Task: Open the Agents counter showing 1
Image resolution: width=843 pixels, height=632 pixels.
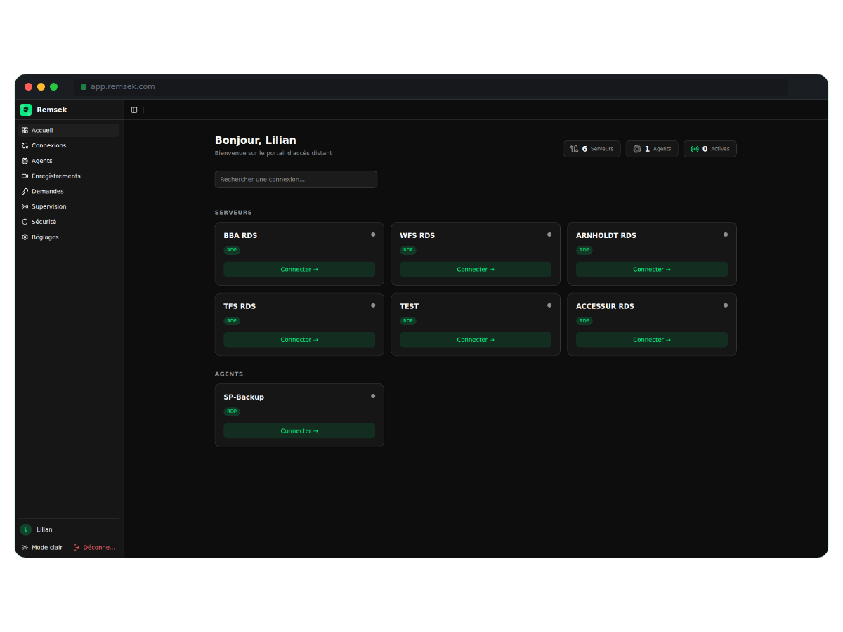Action: pos(651,148)
